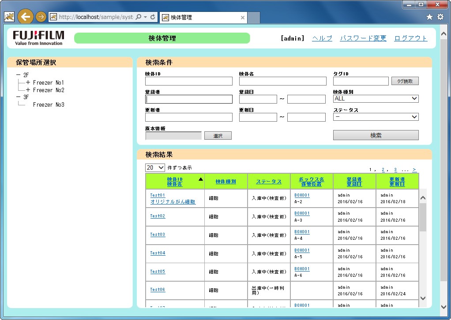The image size is (451, 320).
Task: Click the 更新日 start date field
Action: click(258, 117)
